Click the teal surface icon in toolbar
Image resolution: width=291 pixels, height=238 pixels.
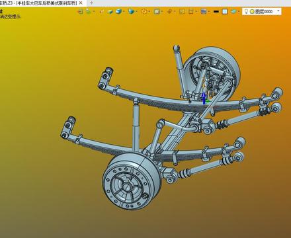click(233, 11)
